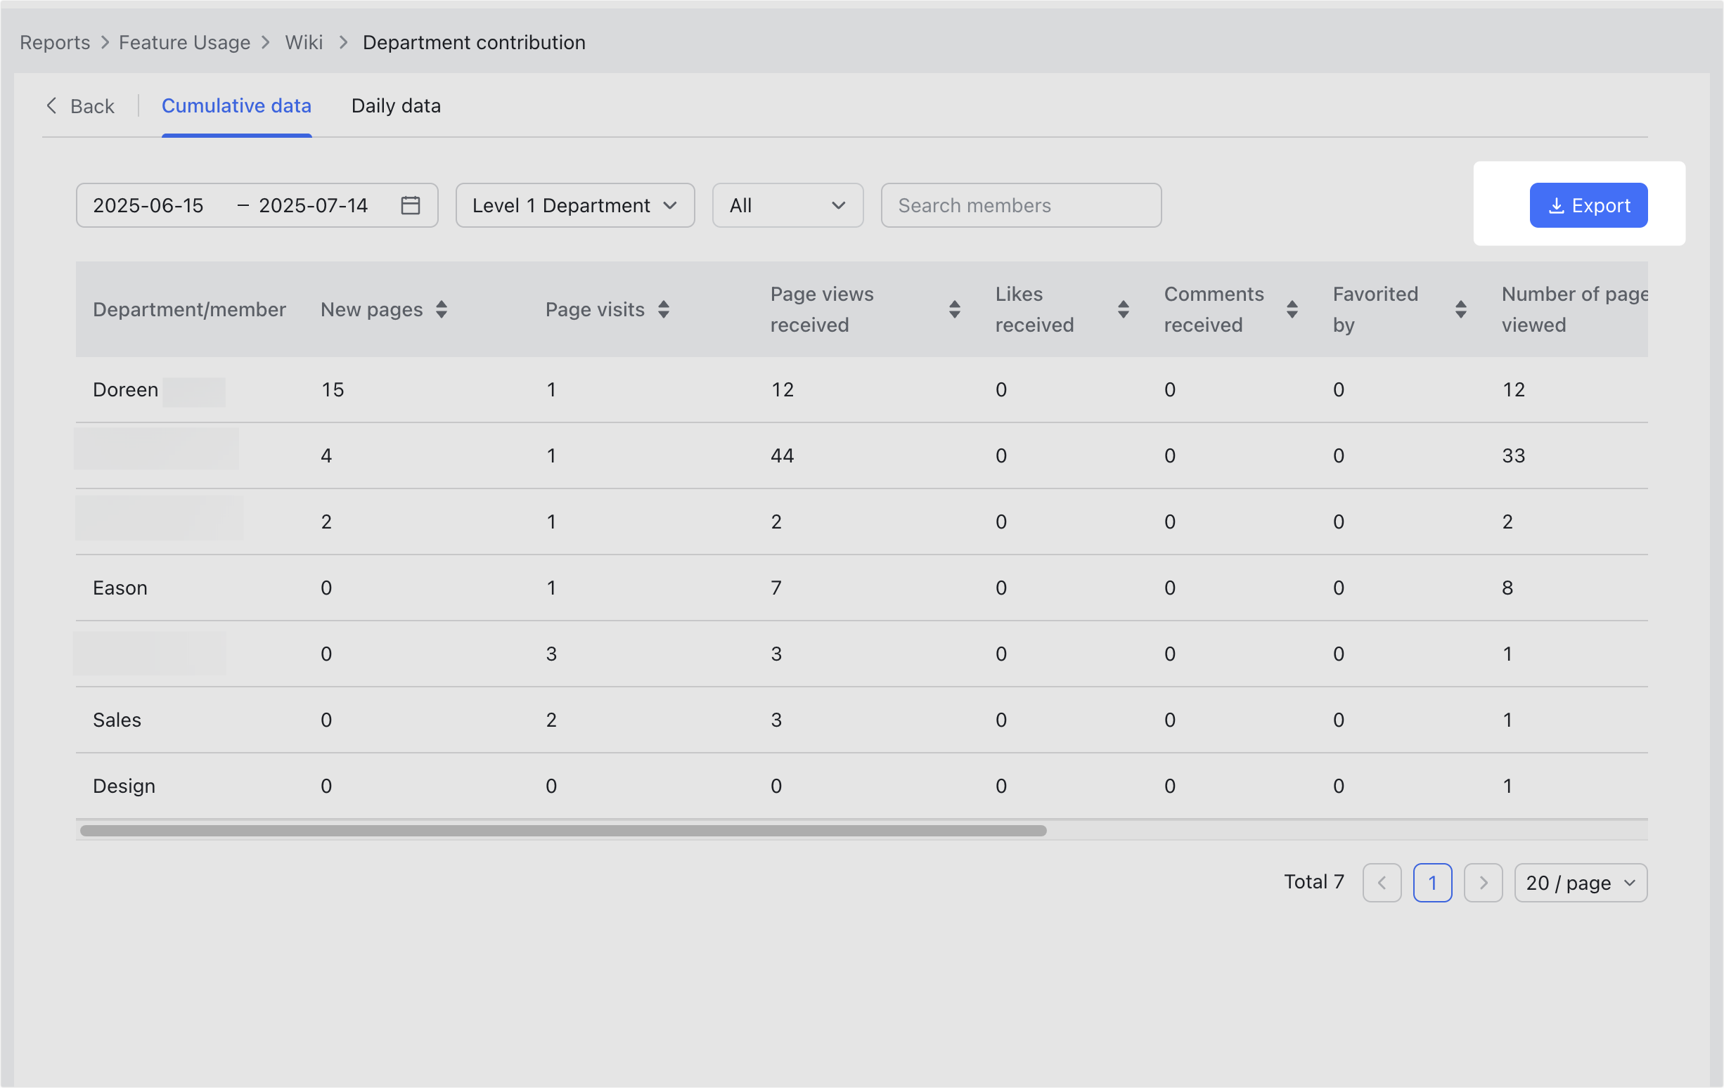Click Department contribution breadcrumb text
Viewport: 1724px width, 1088px height.
tap(474, 42)
